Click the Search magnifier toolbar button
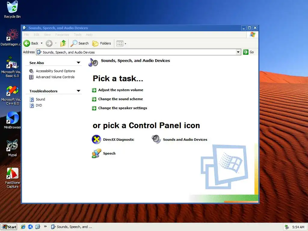The width and height of the screenshot is (308, 231). click(x=79, y=43)
